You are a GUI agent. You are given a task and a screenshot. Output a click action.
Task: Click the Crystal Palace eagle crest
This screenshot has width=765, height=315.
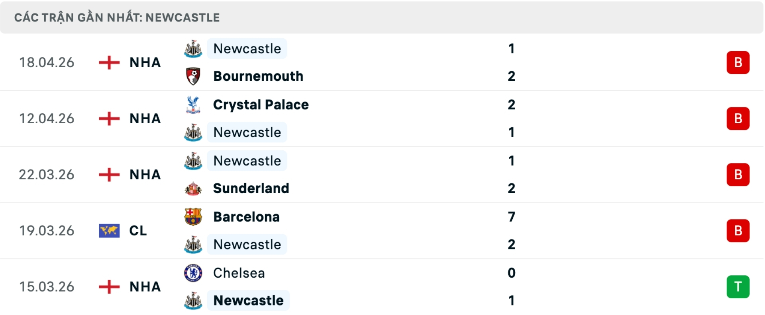pos(193,105)
